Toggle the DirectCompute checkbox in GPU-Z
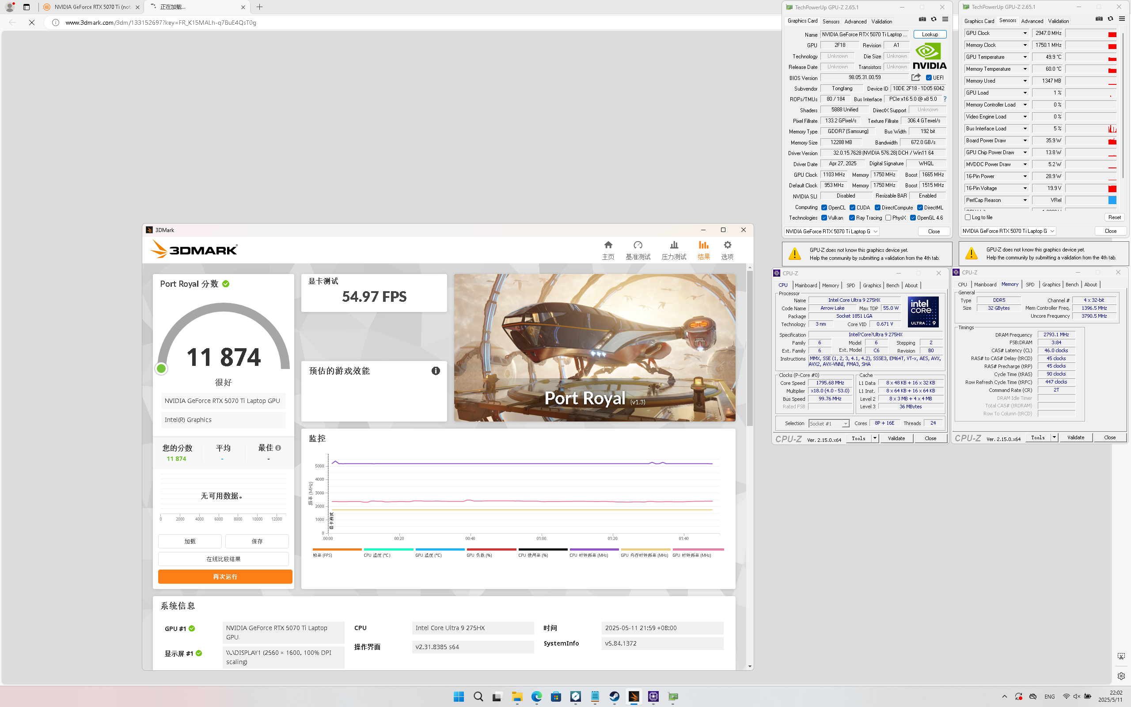The image size is (1131, 707). click(x=878, y=208)
